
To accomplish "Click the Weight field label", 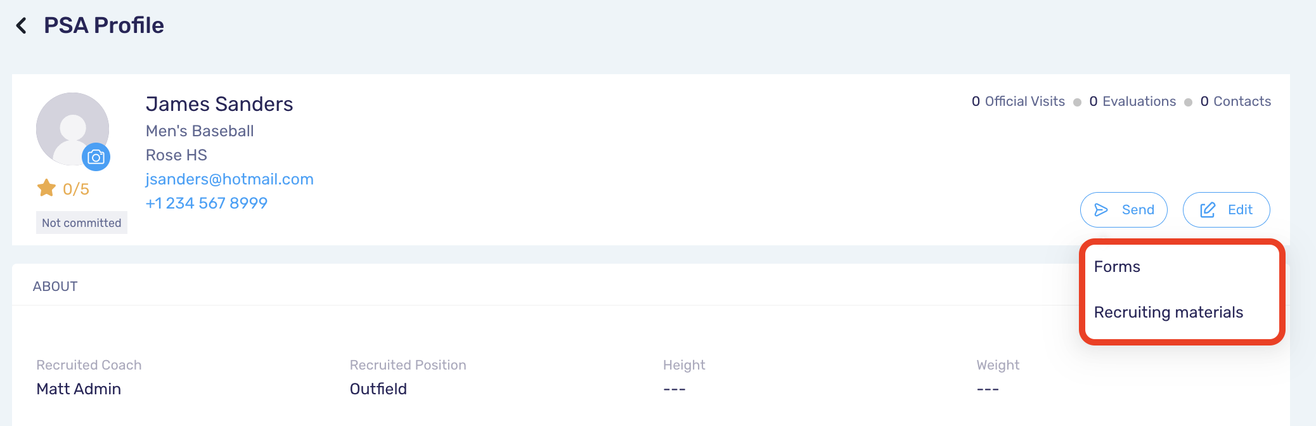I will click(998, 365).
